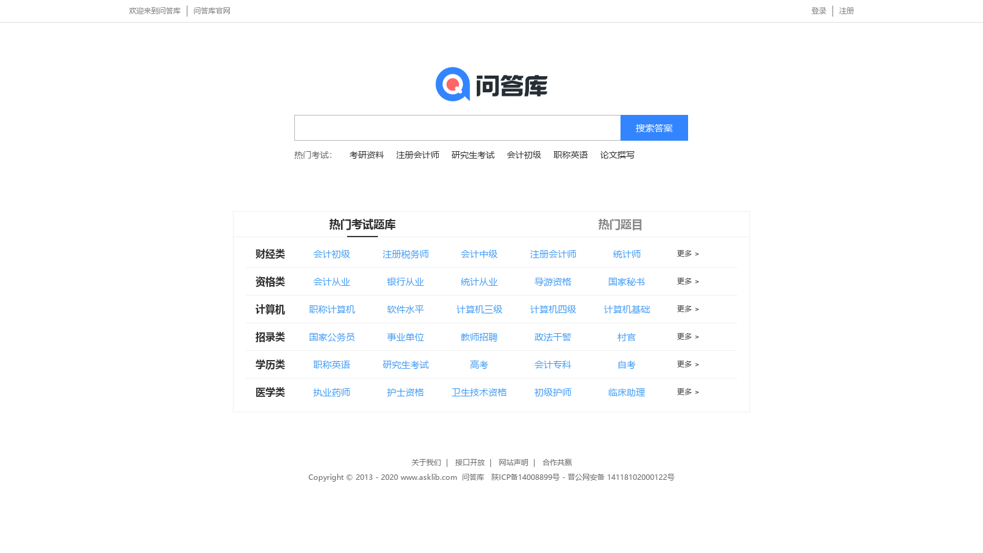Open 计算机四级 question bank
The height and width of the screenshot is (553, 983).
pyautogui.click(x=553, y=310)
